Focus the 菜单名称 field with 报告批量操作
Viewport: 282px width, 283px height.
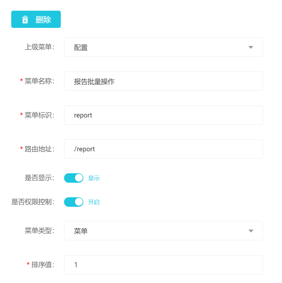click(x=163, y=81)
